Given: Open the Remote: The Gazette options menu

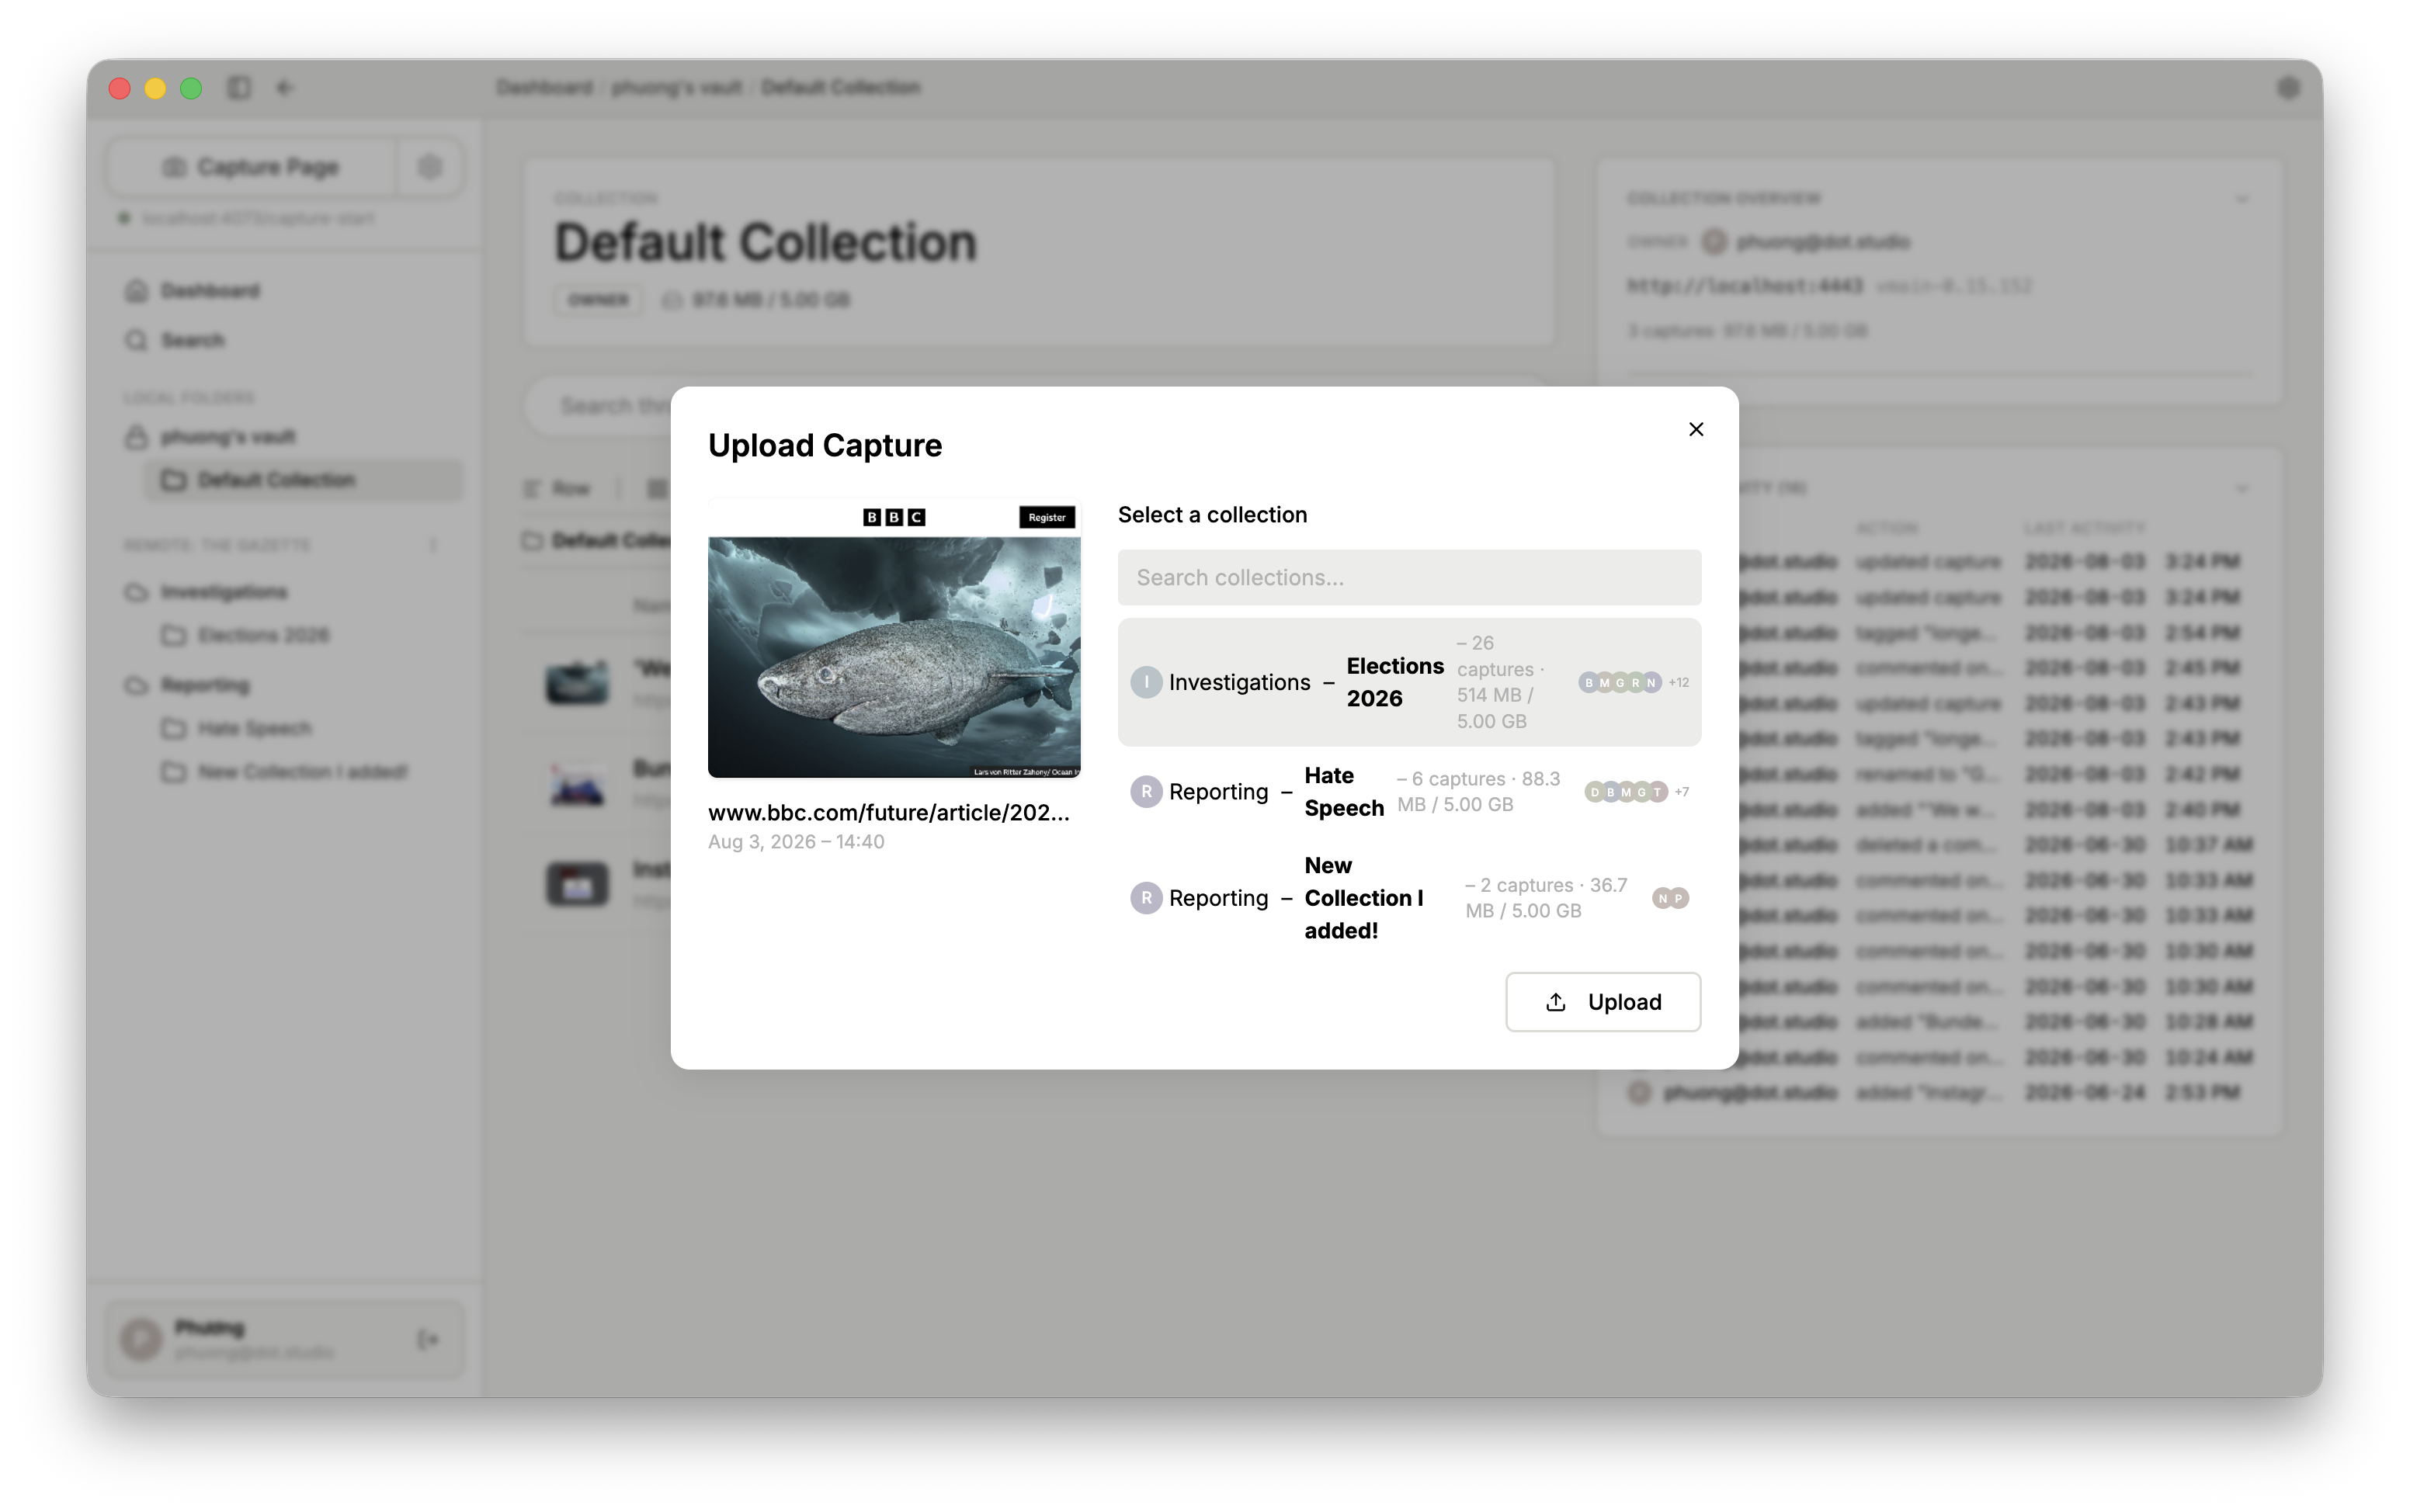Looking at the screenshot, I should (433, 545).
